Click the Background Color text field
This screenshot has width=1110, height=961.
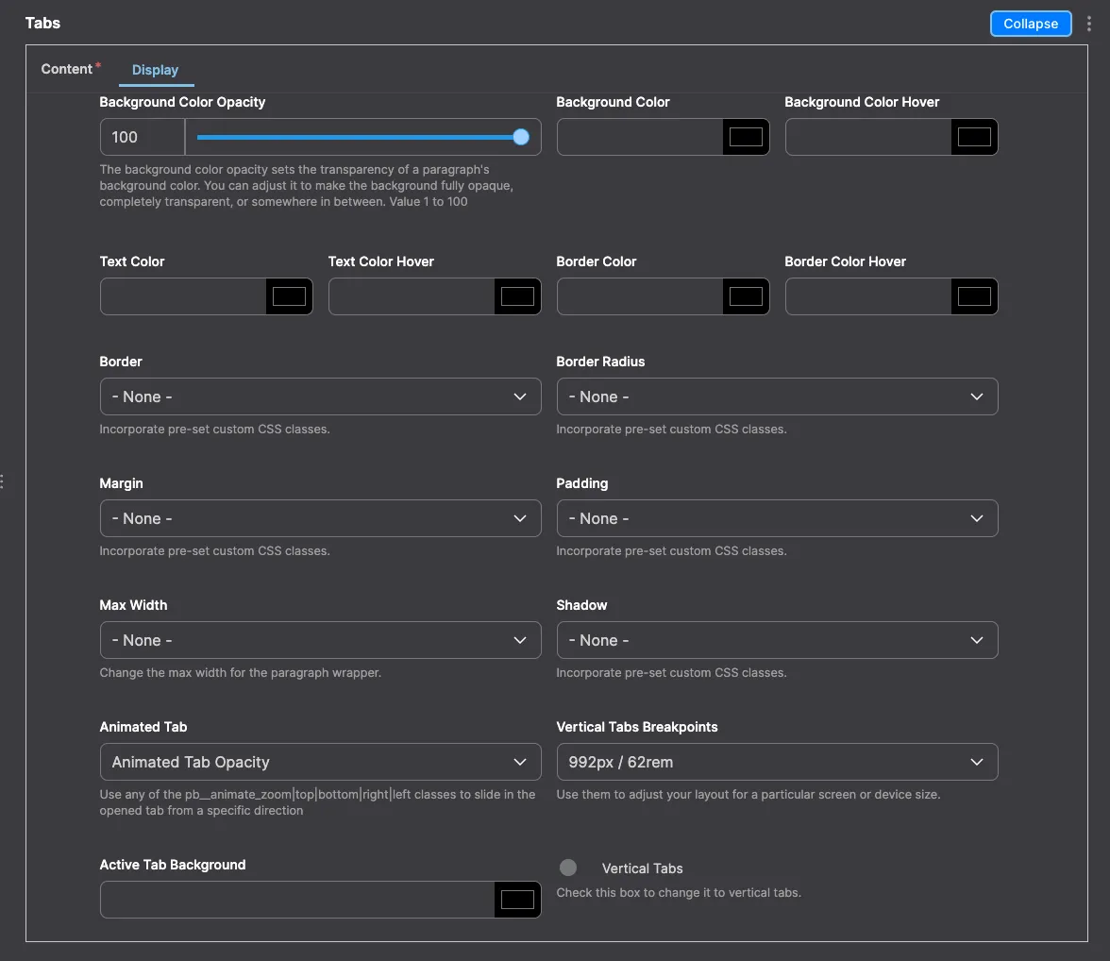tap(640, 137)
